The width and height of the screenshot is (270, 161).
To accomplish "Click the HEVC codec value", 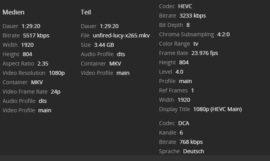I will 185,6.
